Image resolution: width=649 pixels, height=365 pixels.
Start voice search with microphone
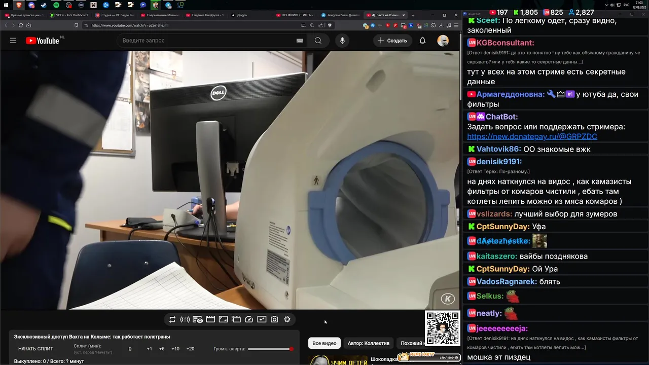342,41
